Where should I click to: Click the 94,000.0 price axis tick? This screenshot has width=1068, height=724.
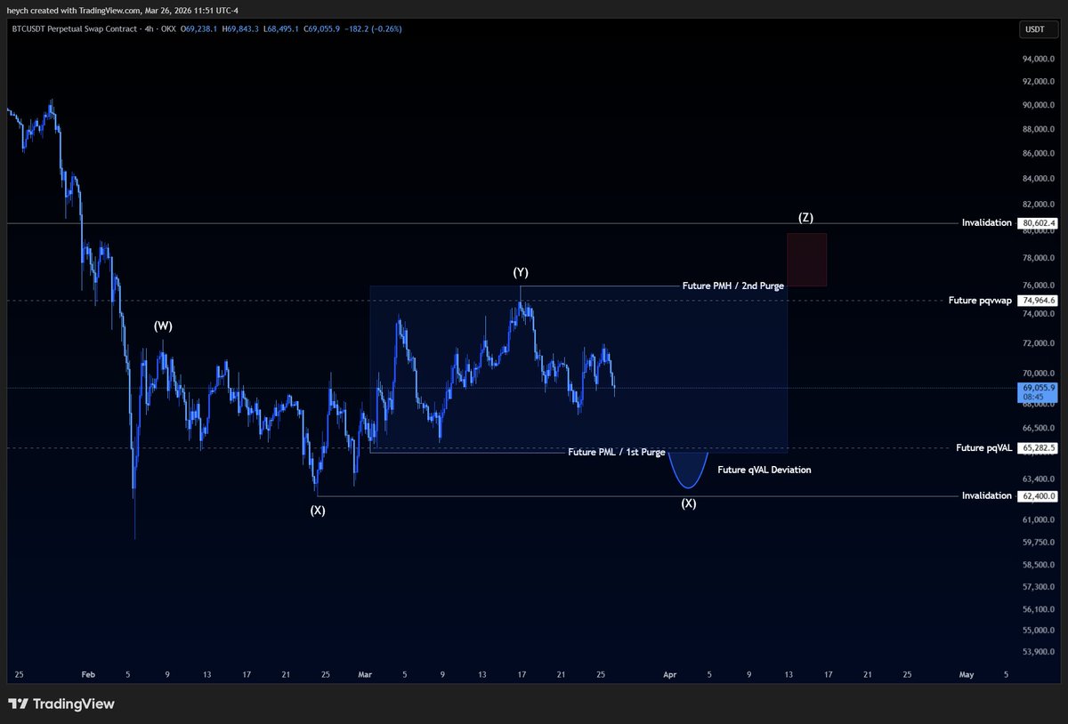click(1039, 60)
